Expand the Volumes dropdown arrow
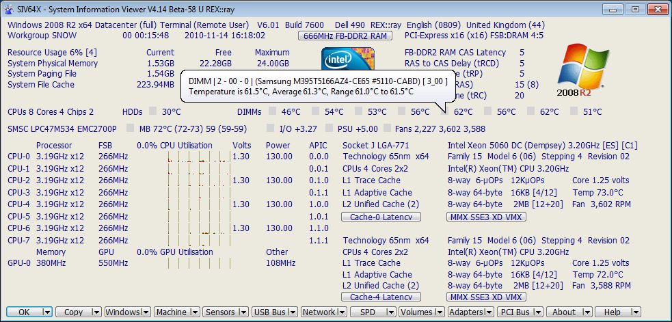The image size is (672, 322). click(x=440, y=312)
